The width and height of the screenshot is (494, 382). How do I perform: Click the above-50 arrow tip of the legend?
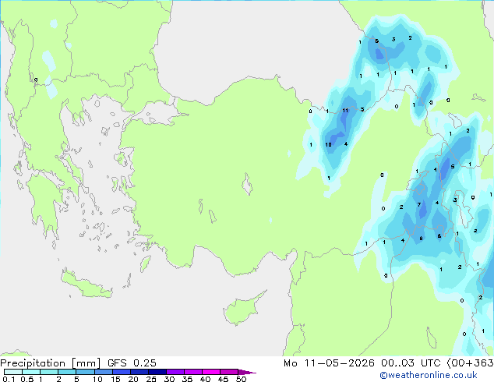[x=247, y=372]
